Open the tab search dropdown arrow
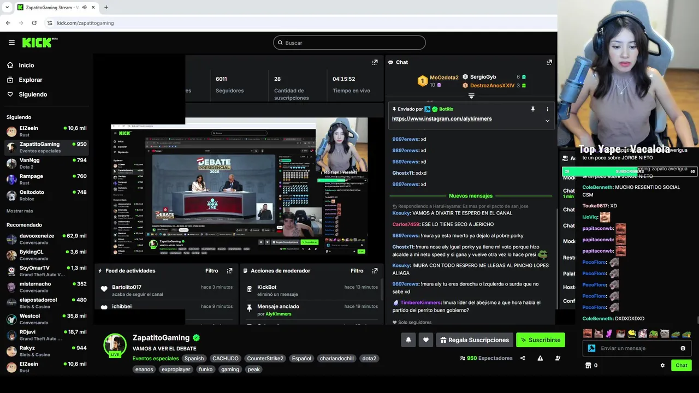 7,8
